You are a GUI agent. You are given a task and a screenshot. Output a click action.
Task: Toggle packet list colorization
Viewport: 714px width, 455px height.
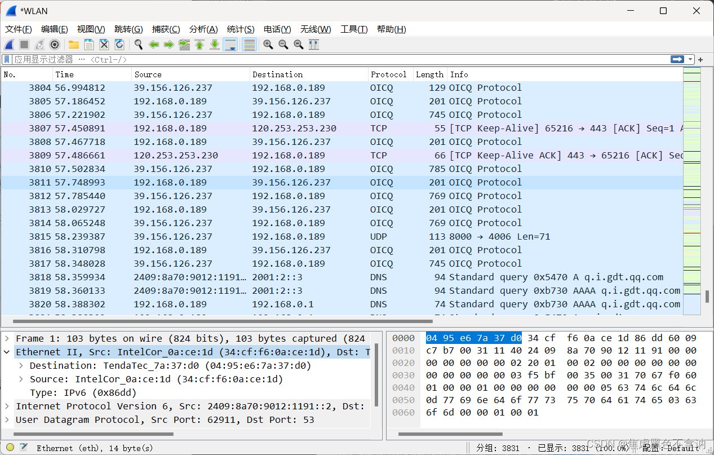[x=249, y=45]
